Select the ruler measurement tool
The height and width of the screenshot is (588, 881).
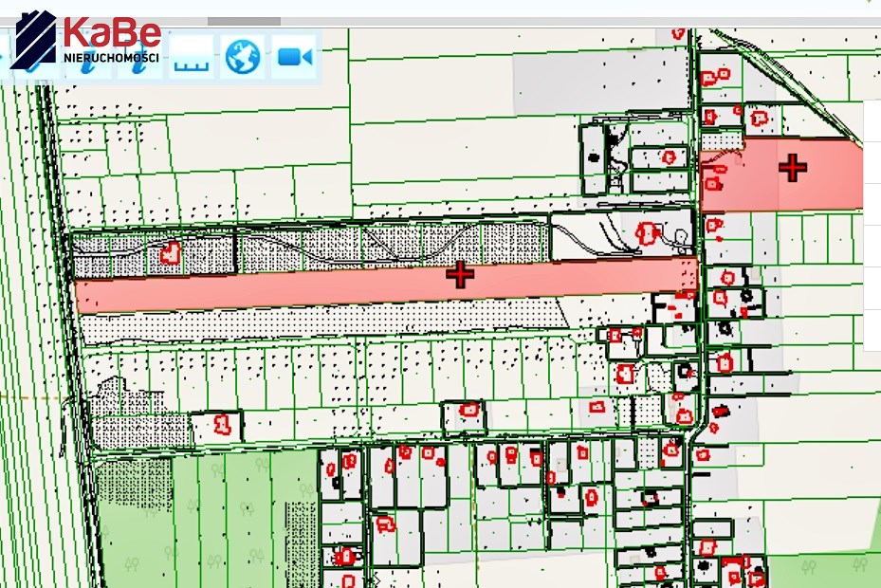pos(192,58)
